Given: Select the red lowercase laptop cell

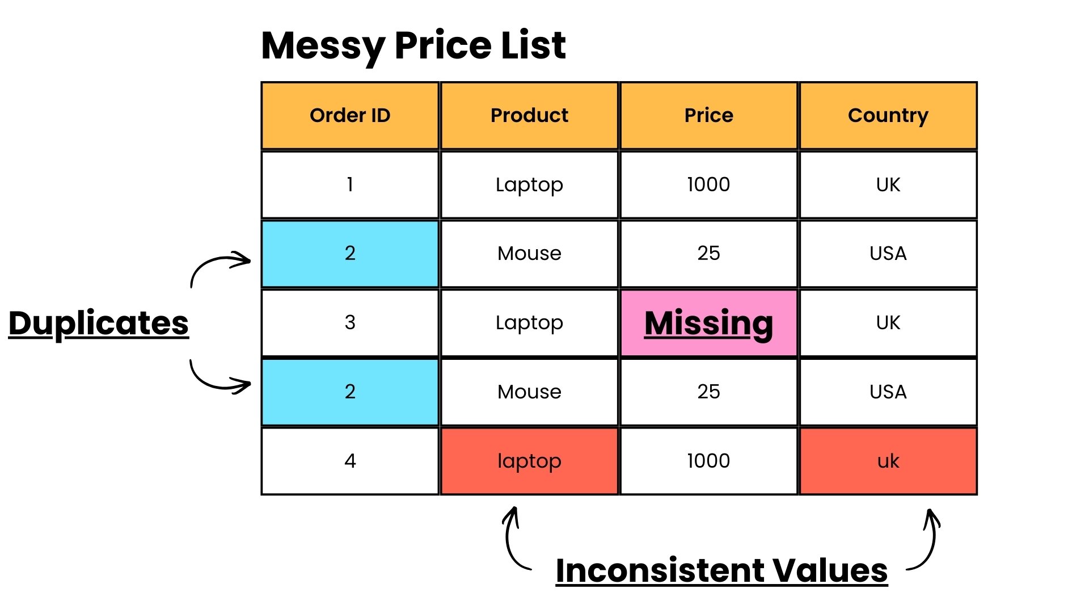Looking at the screenshot, I should click(x=529, y=461).
